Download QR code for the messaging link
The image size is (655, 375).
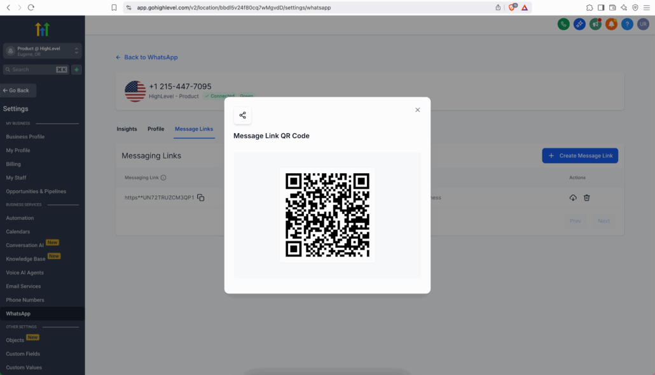pos(573,198)
